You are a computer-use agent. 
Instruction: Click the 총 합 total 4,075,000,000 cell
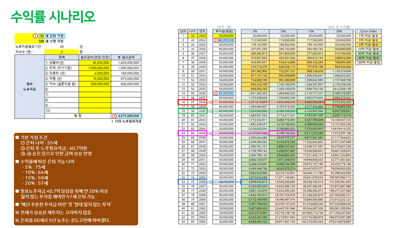click(x=126, y=116)
